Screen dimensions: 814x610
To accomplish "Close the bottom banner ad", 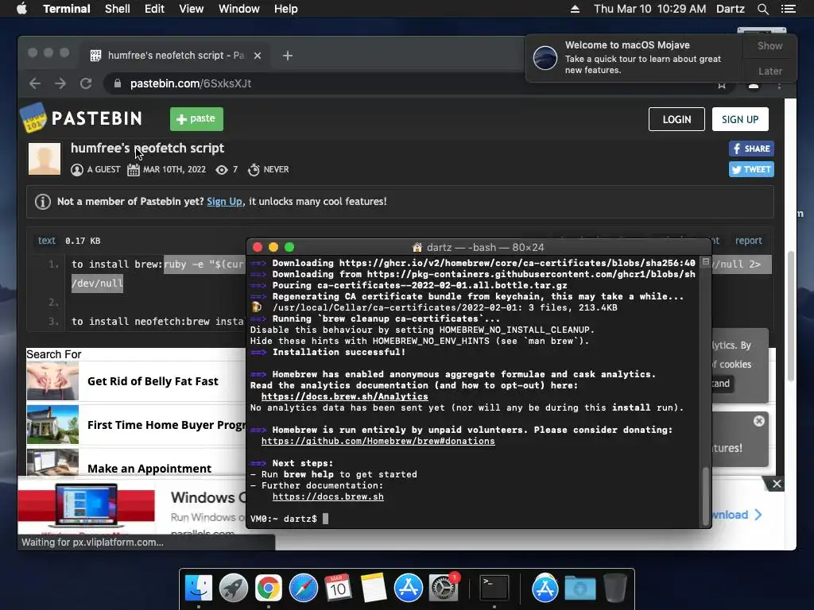I will 777,484.
